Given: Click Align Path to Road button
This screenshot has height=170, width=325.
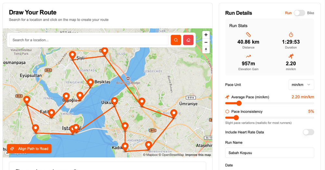Looking at the screenshot, I should [29, 149].
